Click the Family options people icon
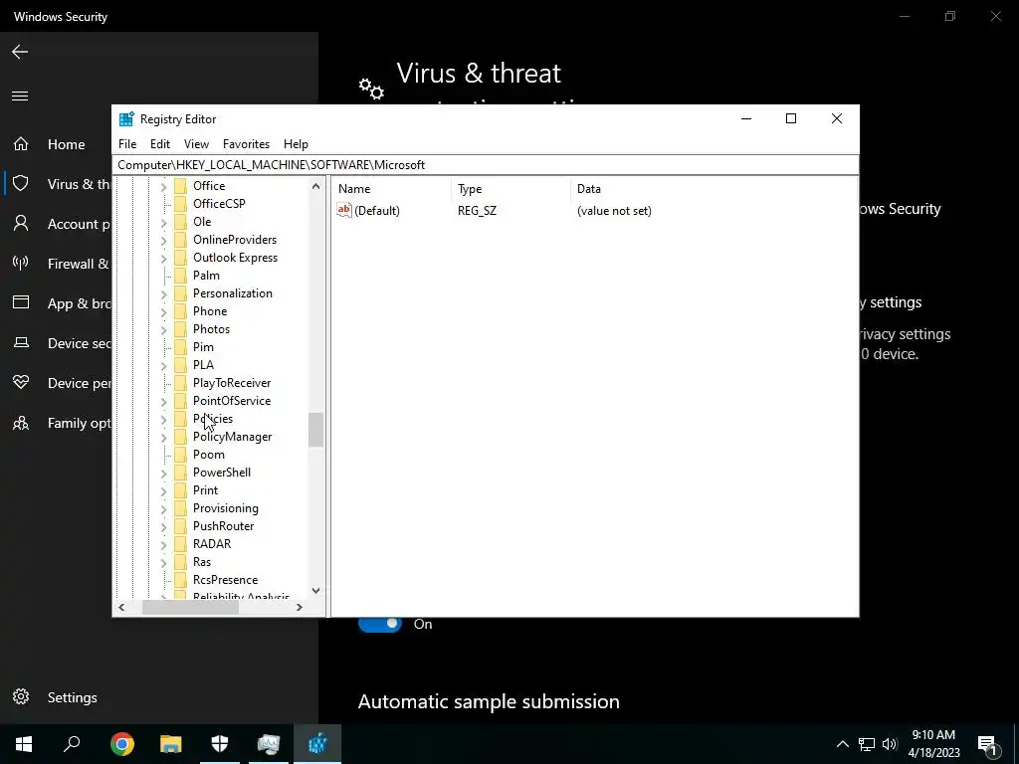This screenshot has width=1019, height=764. 21,423
